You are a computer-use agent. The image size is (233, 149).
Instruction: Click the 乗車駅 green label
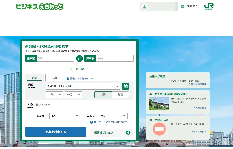click(x=31, y=58)
